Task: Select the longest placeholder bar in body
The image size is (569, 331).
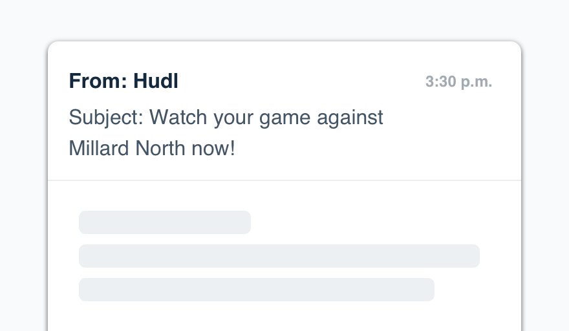Action: pos(279,256)
